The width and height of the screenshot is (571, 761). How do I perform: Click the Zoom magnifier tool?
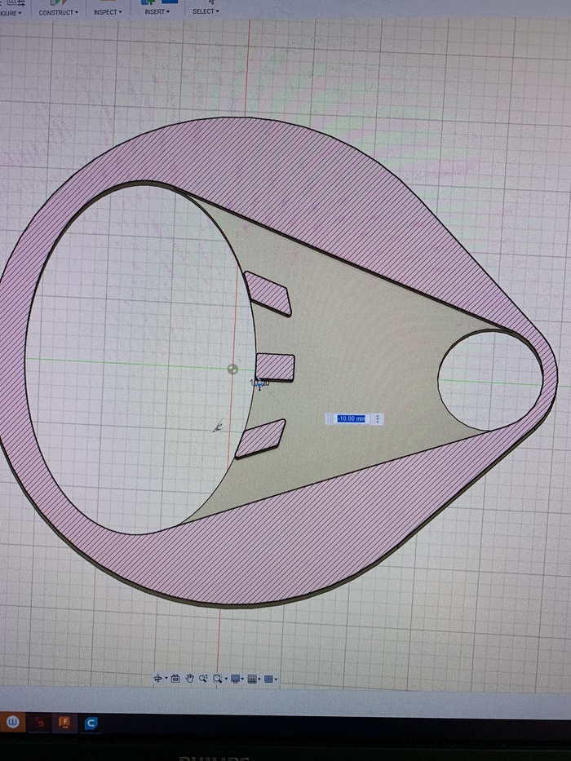coord(203,678)
